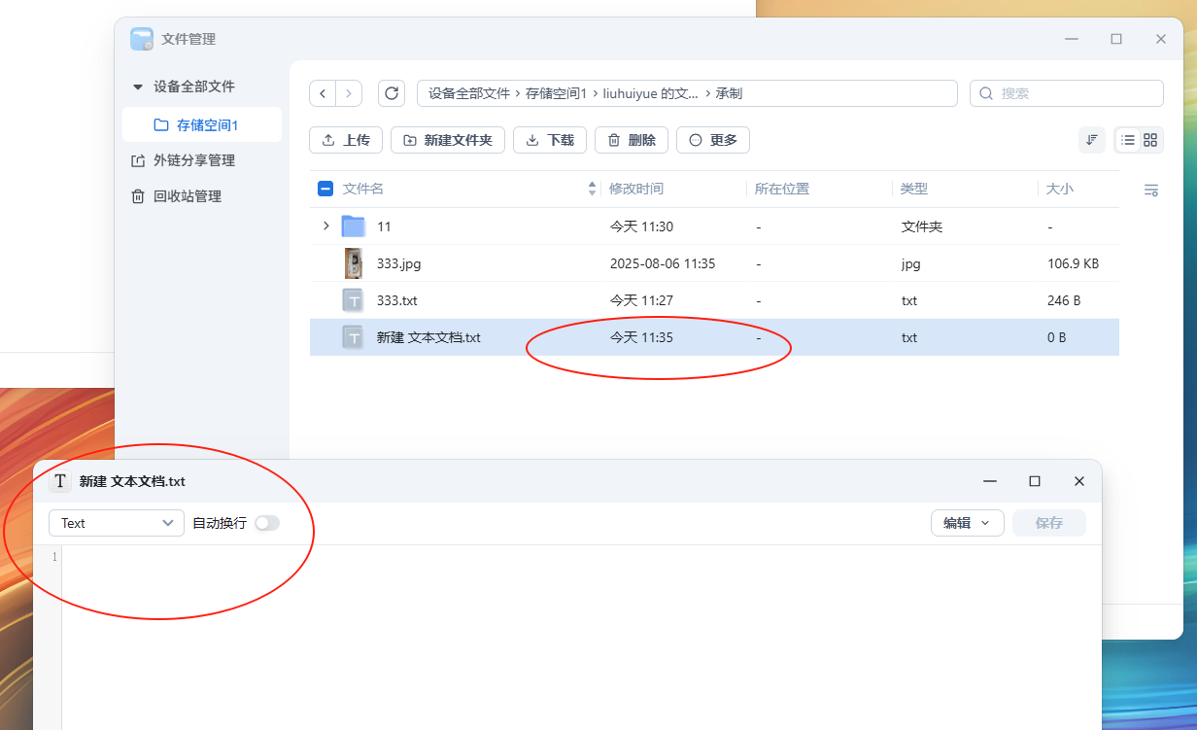Image resolution: width=1197 pixels, height=730 pixels.
Task: Click the search magnifier icon
Action: (x=986, y=93)
